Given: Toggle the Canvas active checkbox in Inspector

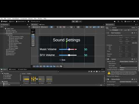Looking at the screenshot, I should (x=111, y=28).
